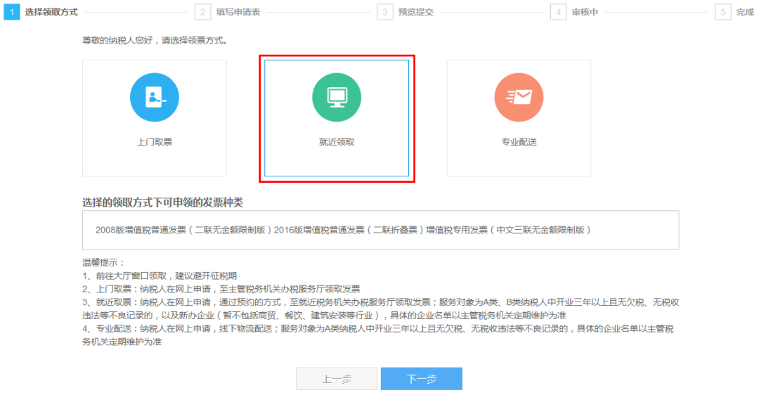This screenshot has height=395, width=759.
Task: Click step number 4 badge
Action: pos(558,12)
